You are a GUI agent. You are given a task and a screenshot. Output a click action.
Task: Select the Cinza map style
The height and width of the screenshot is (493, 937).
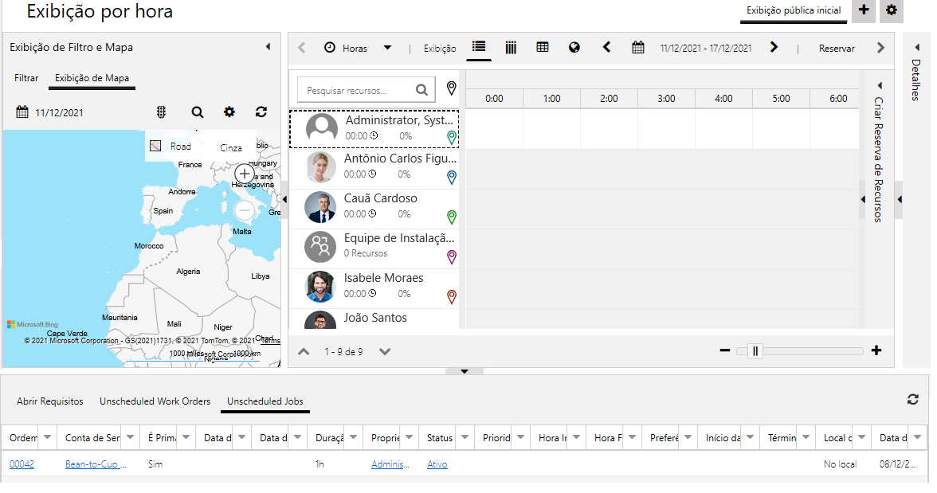point(231,147)
